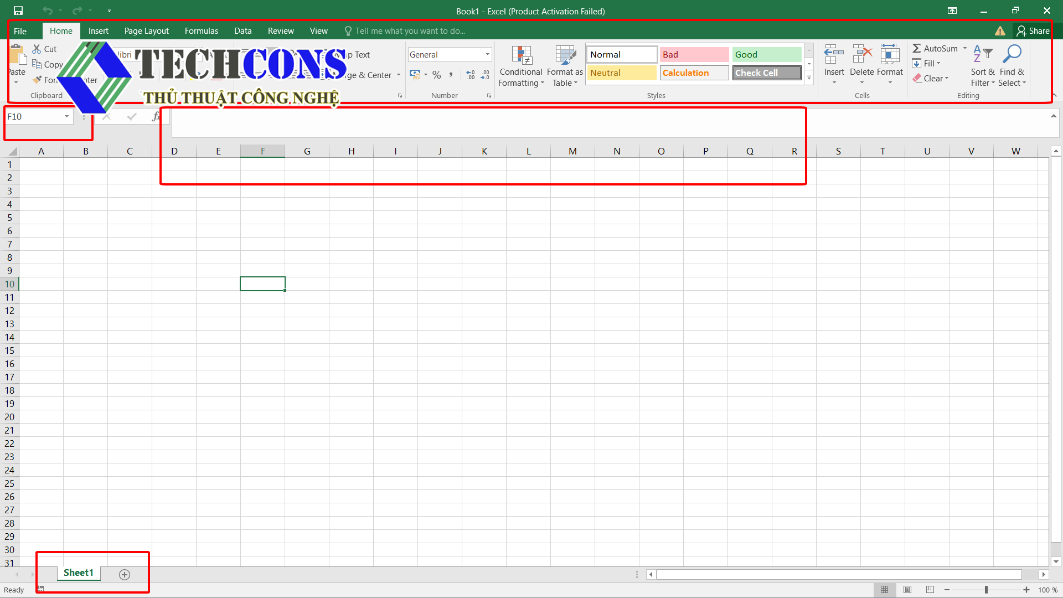Image resolution: width=1063 pixels, height=598 pixels.
Task: Select row header 15
Action: [9, 350]
